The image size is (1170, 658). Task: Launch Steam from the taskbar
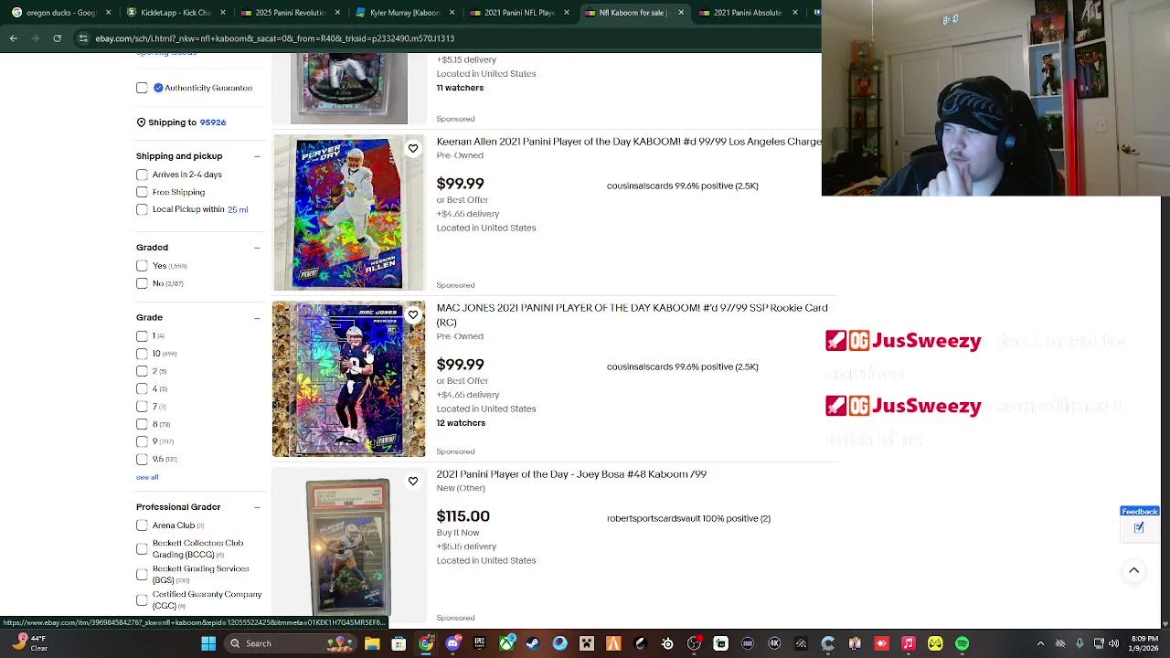tap(533, 643)
